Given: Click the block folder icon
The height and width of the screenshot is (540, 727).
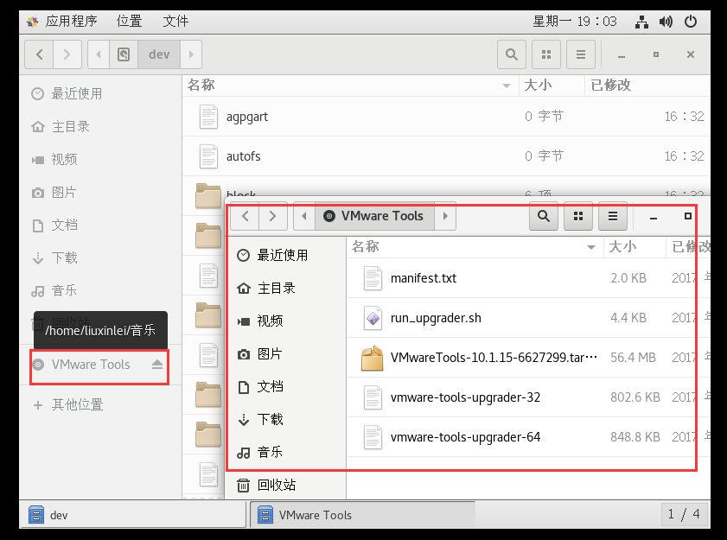Looking at the screenshot, I should pyautogui.click(x=208, y=195).
